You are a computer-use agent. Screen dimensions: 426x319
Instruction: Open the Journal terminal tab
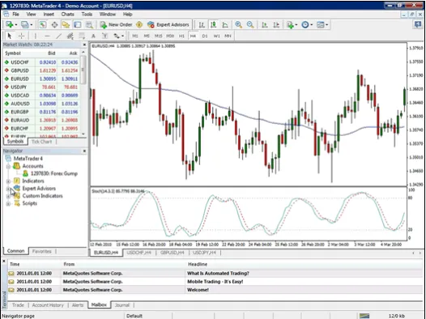tap(122, 305)
